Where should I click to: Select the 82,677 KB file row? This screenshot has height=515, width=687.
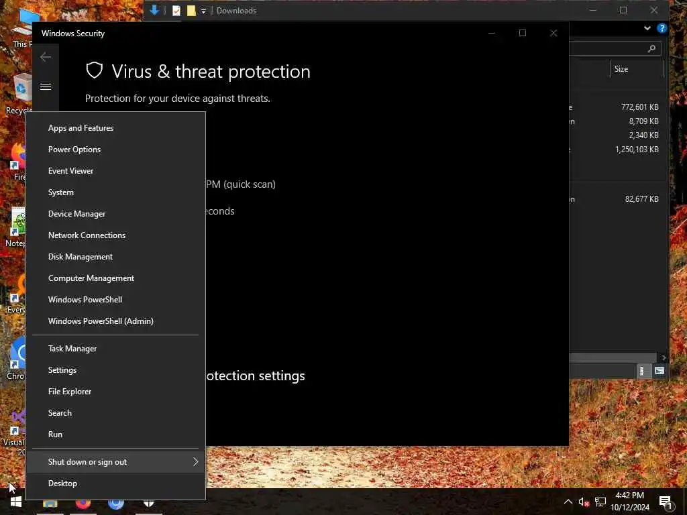coord(618,198)
